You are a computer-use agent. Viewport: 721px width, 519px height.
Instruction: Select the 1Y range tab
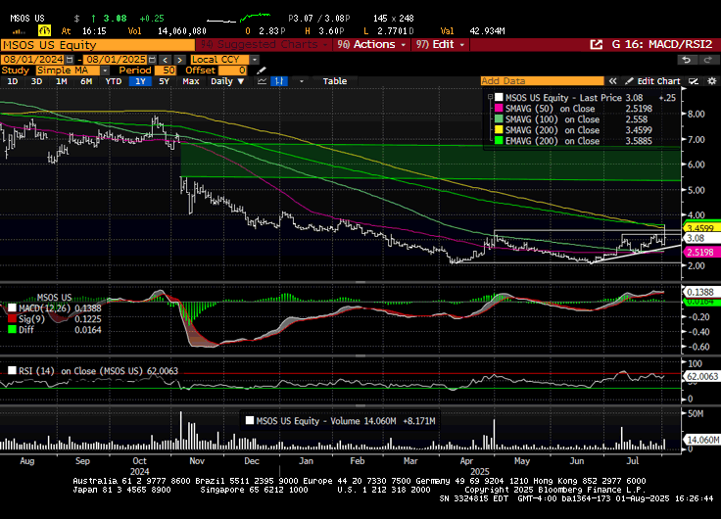coord(140,81)
